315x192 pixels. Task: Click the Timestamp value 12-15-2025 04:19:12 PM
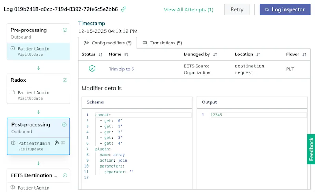click(x=108, y=31)
